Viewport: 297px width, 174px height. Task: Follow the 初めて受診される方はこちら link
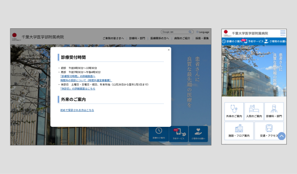pyautogui.click(x=77, y=110)
